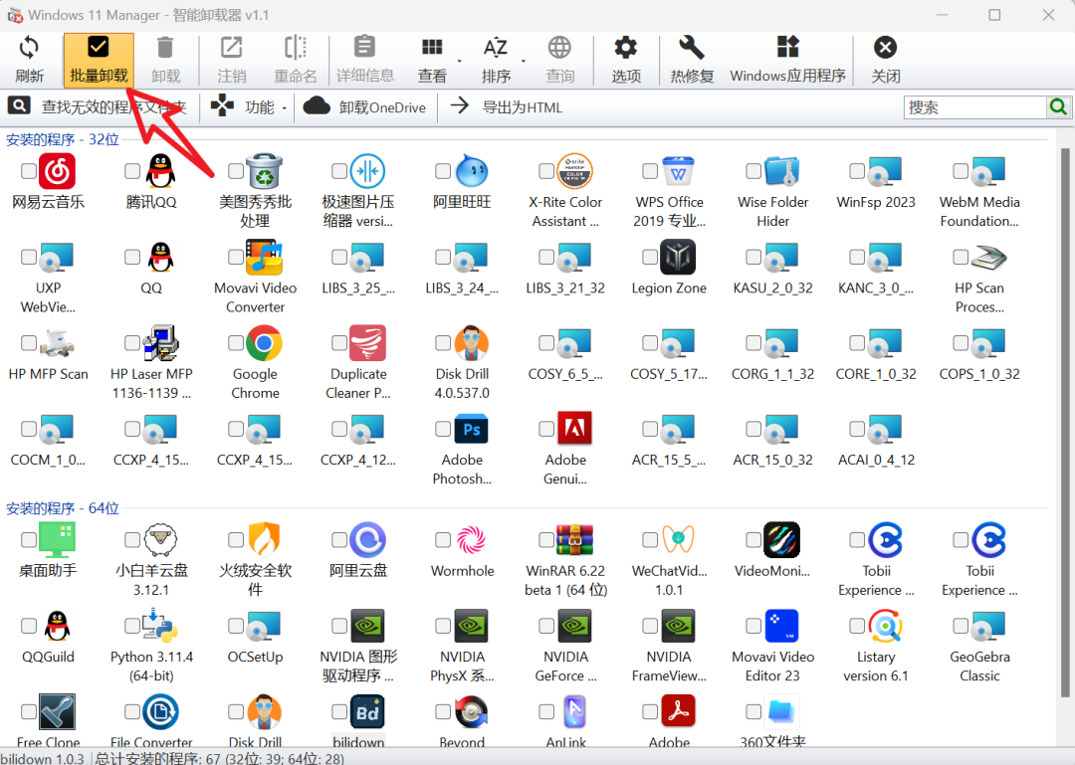Select the Wormhole icon

coord(471,540)
